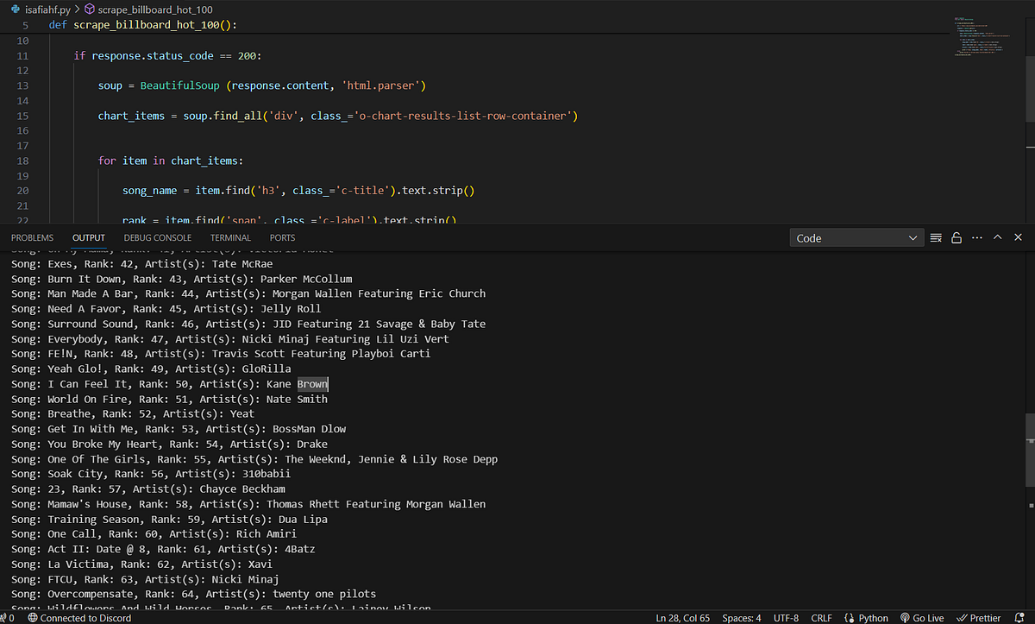Click the CRLF line ending indicator

[821, 618]
